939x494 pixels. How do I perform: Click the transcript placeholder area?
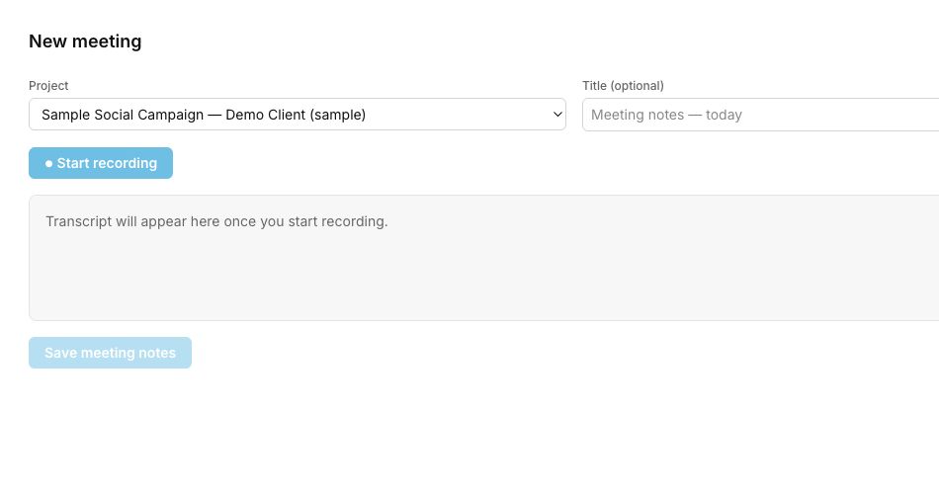pos(484,258)
